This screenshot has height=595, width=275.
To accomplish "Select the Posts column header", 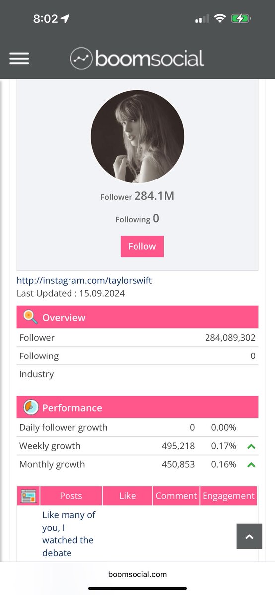I will tap(71, 496).
